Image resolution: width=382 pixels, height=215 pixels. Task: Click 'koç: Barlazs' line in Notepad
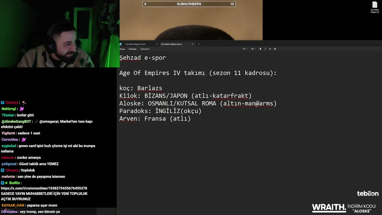pos(141,88)
